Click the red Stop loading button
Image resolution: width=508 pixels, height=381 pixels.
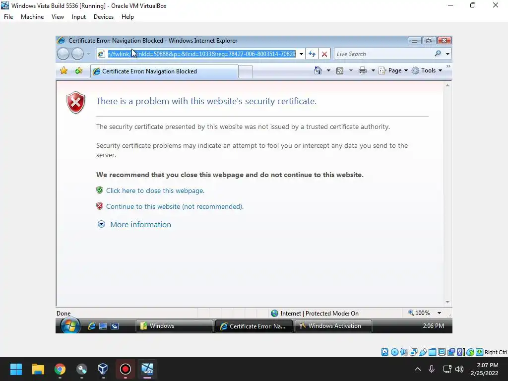point(324,54)
